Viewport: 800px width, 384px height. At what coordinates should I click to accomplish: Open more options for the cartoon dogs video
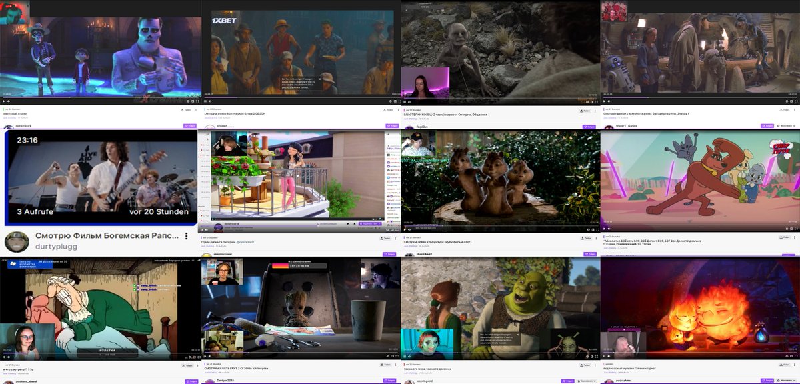pyautogui.click(x=795, y=237)
